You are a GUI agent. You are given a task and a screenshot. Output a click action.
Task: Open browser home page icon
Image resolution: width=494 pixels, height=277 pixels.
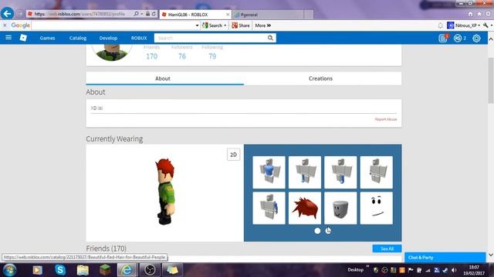470,14
